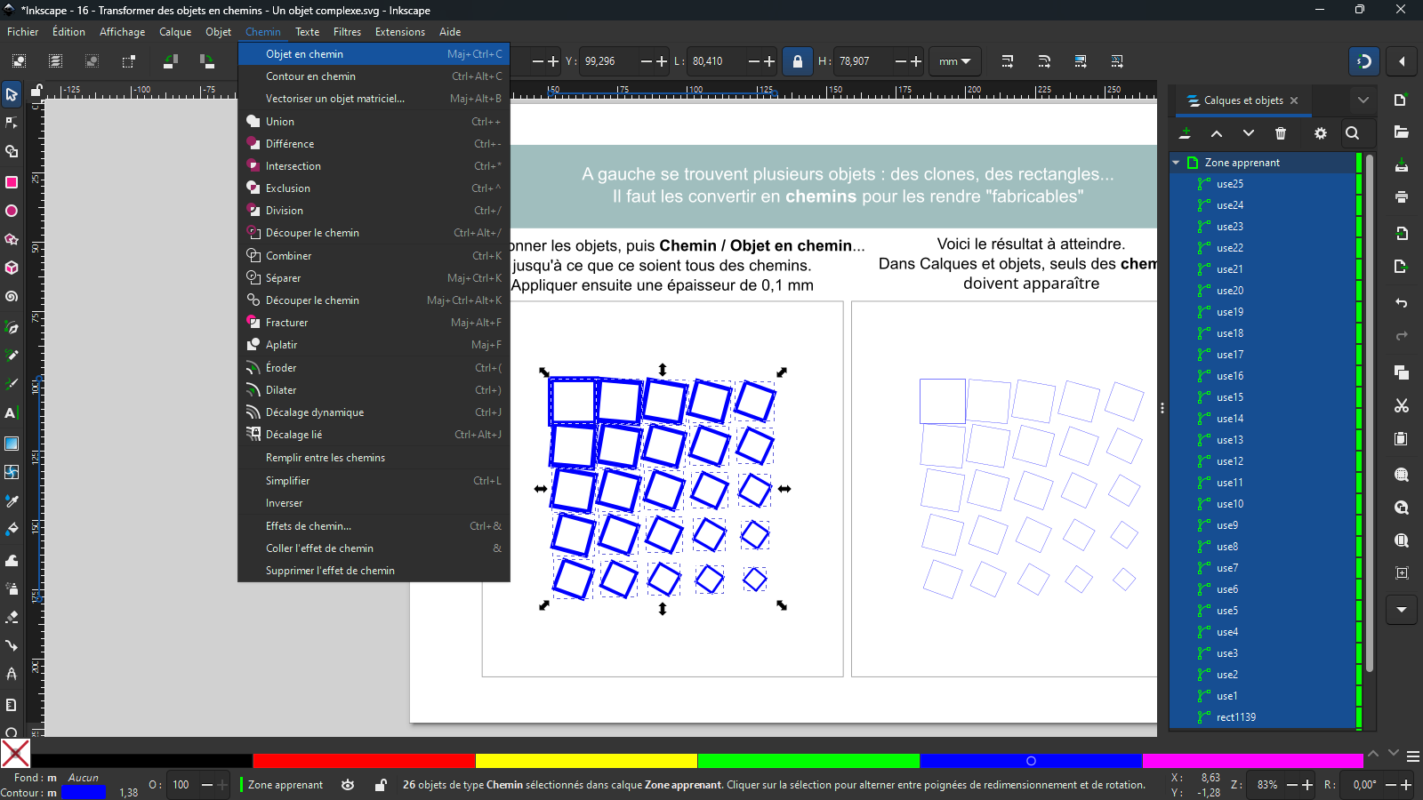Toggle visibility of current layer

[x=348, y=785]
